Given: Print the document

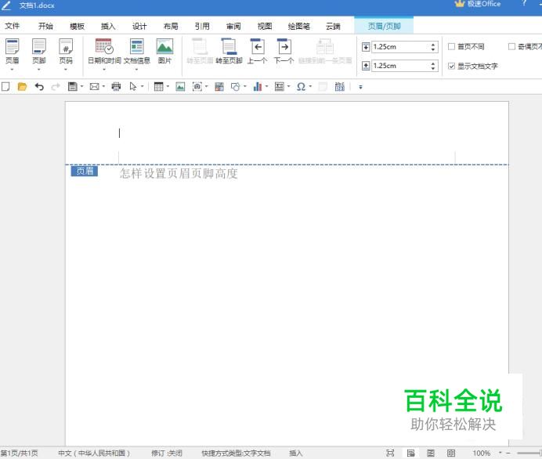Looking at the screenshot, I should tap(116, 86).
